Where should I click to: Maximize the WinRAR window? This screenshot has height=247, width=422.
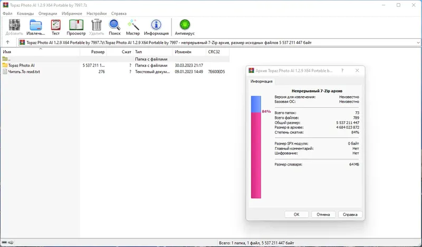point(398,5)
